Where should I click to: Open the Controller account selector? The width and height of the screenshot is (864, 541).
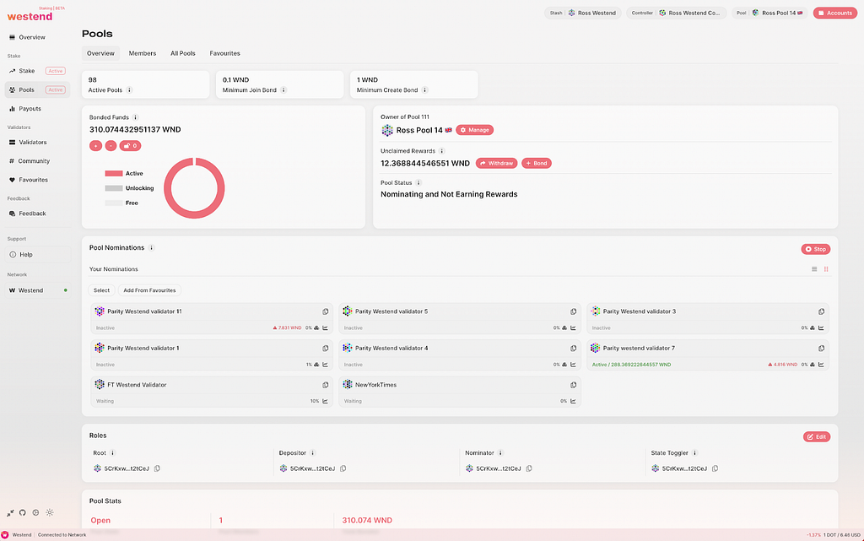676,13
